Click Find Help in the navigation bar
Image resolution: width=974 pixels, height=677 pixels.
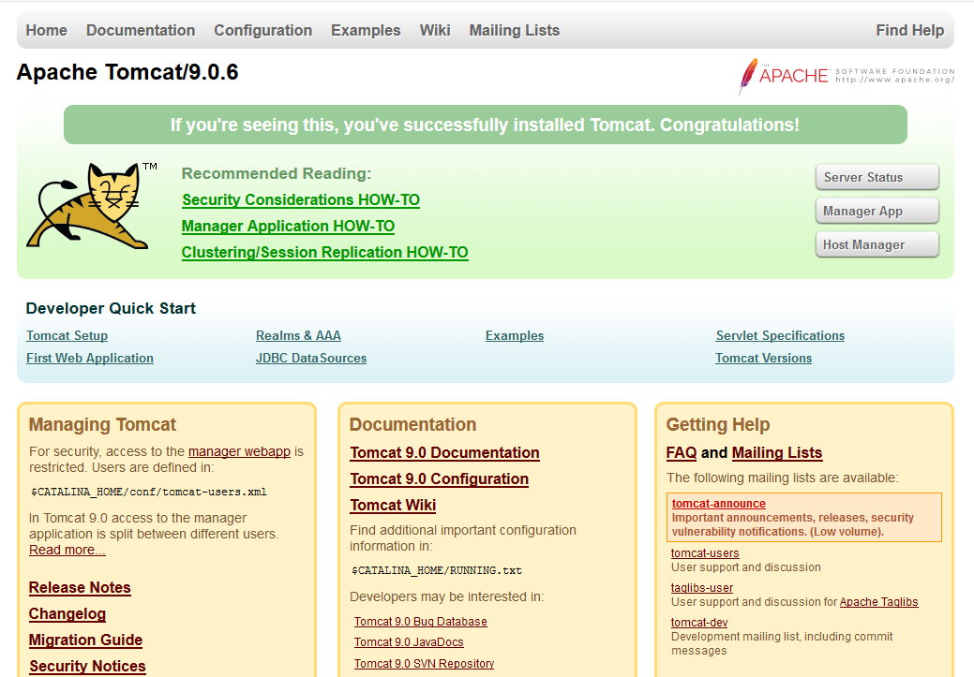pos(909,30)
